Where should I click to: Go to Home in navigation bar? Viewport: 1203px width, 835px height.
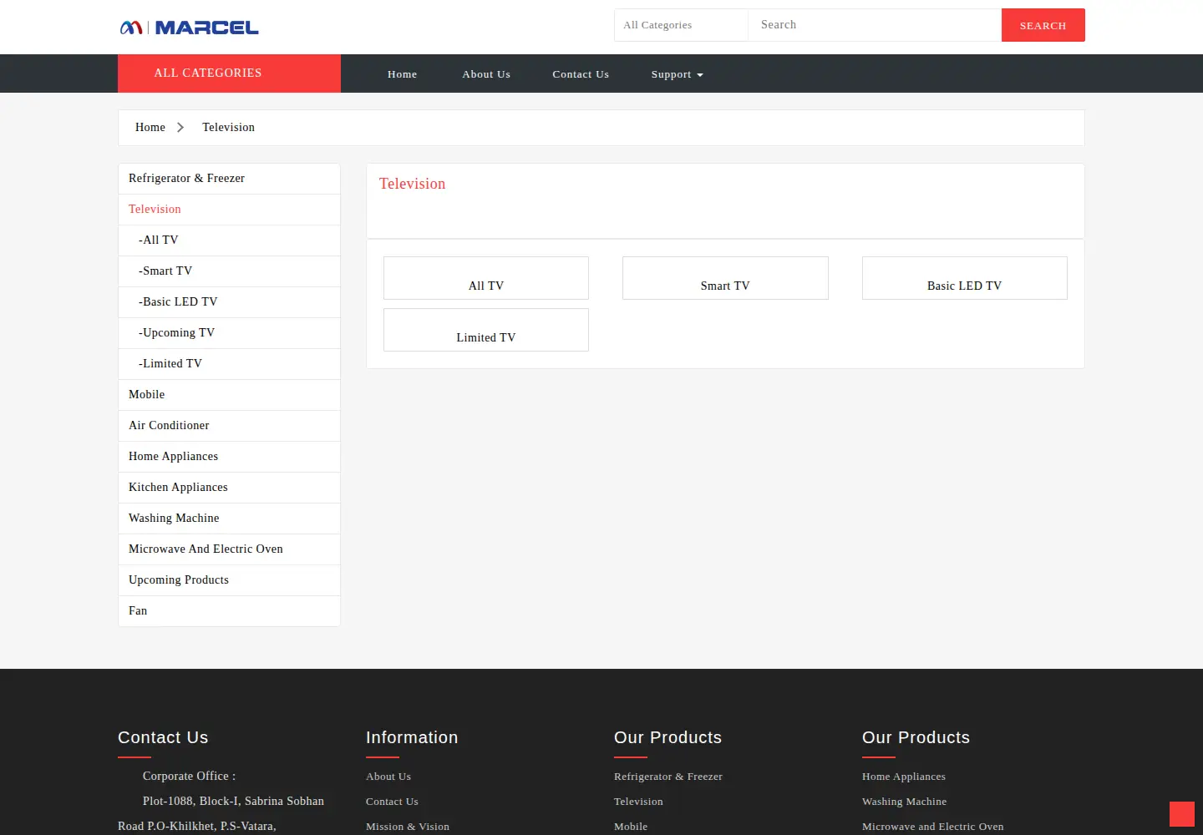click(x=402, y=74)
